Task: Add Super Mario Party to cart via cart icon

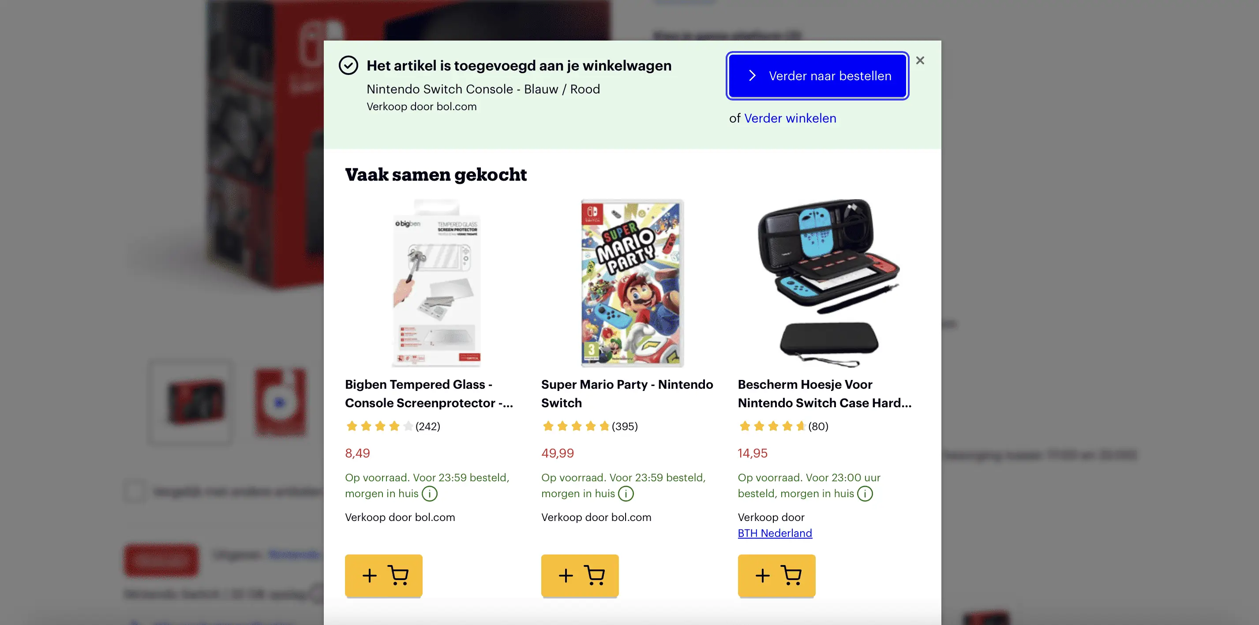Action: [580, 576]
